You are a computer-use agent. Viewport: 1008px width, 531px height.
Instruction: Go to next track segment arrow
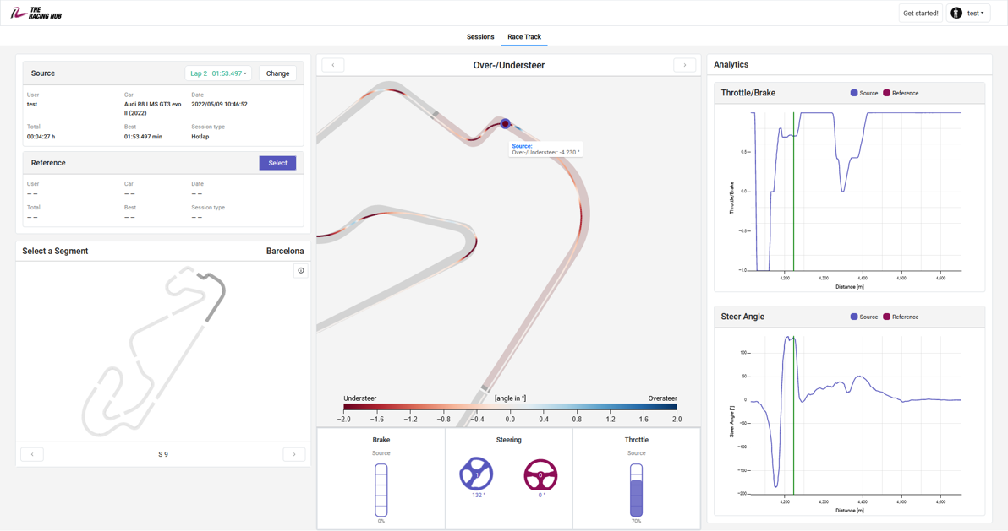[x=294, y=454]
